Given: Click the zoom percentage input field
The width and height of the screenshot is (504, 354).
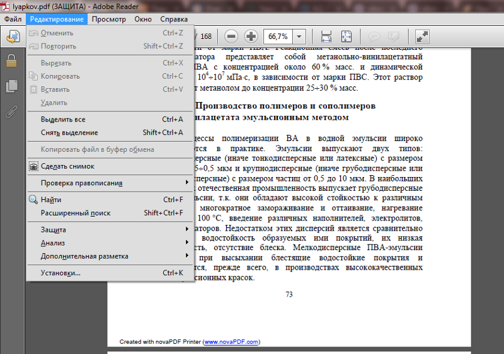Looking at the screenshot, I should coord(278,37).
